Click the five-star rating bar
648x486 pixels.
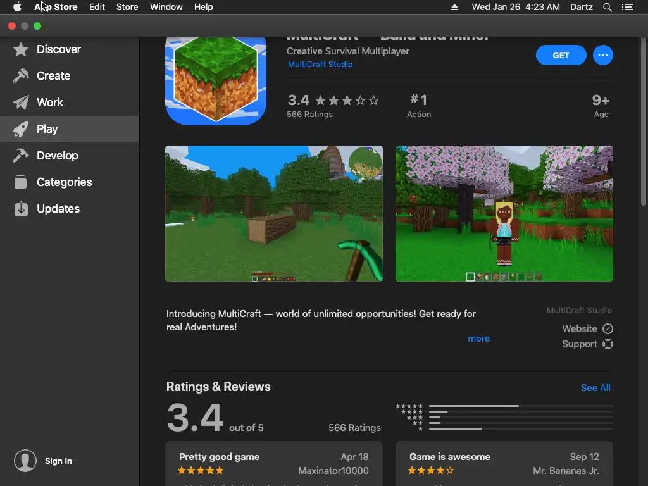521,406
